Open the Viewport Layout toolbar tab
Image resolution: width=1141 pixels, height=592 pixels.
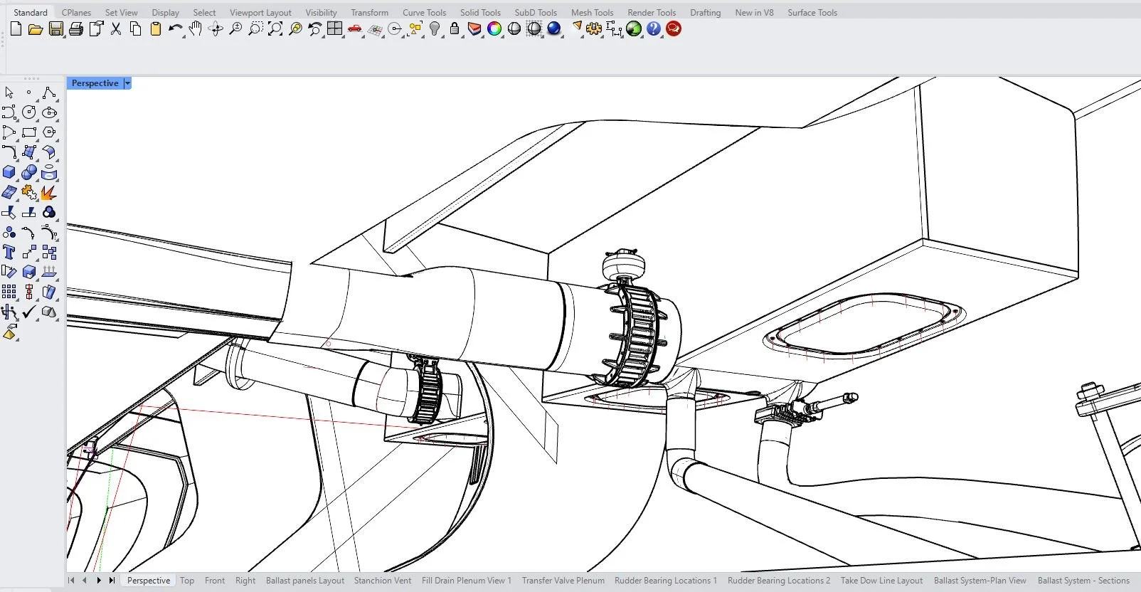click(x=260, y=12)
